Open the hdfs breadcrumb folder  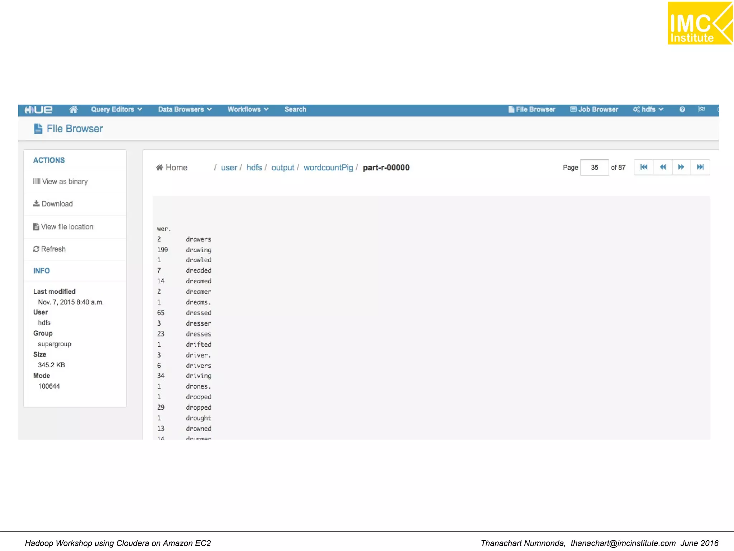point(254,168)
